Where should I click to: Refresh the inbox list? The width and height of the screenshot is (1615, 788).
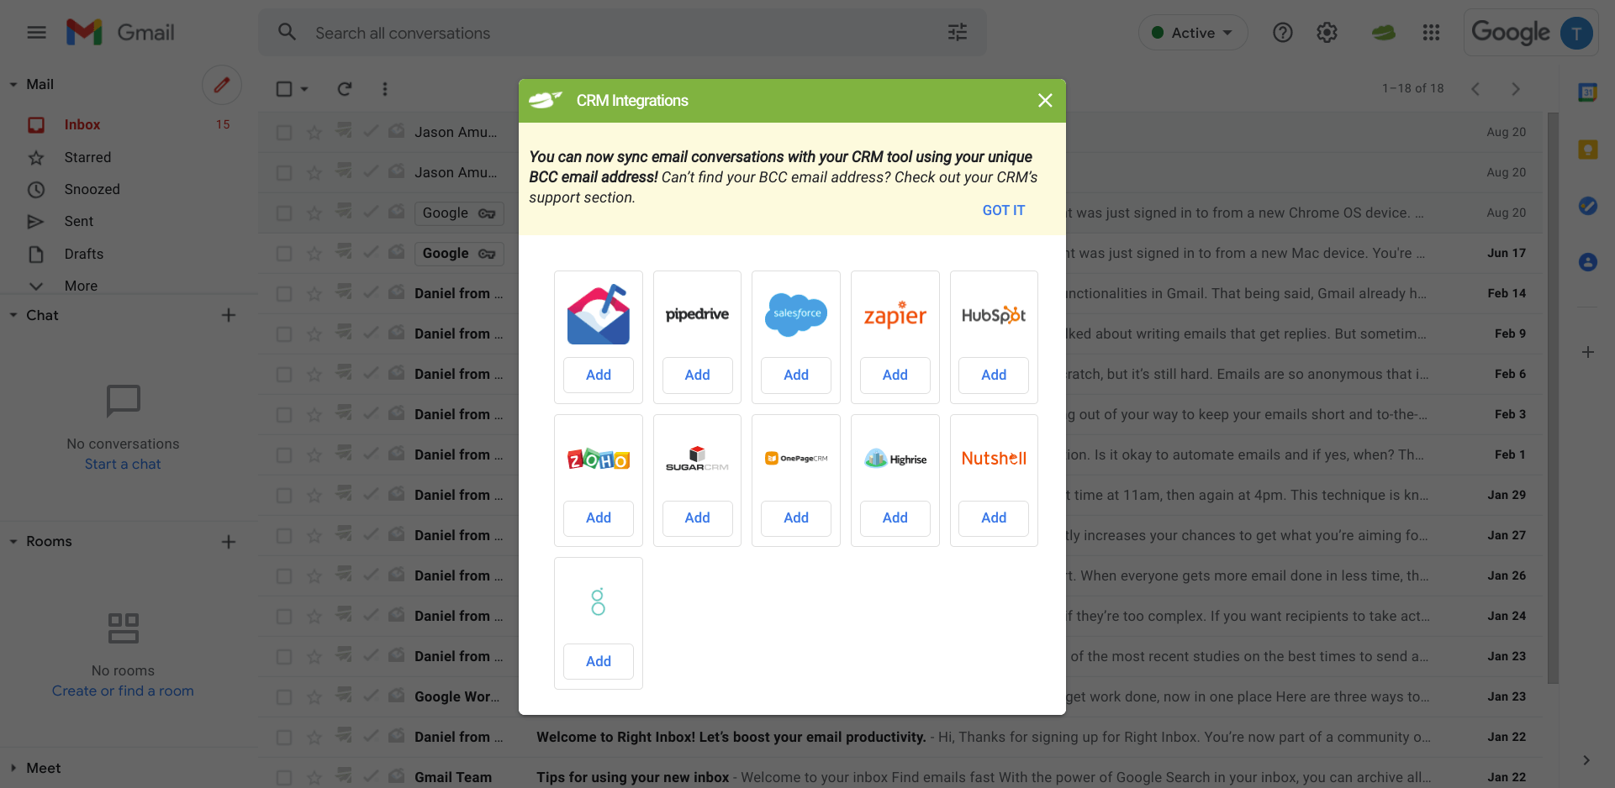pyautogui.click(x=344, y=89)
